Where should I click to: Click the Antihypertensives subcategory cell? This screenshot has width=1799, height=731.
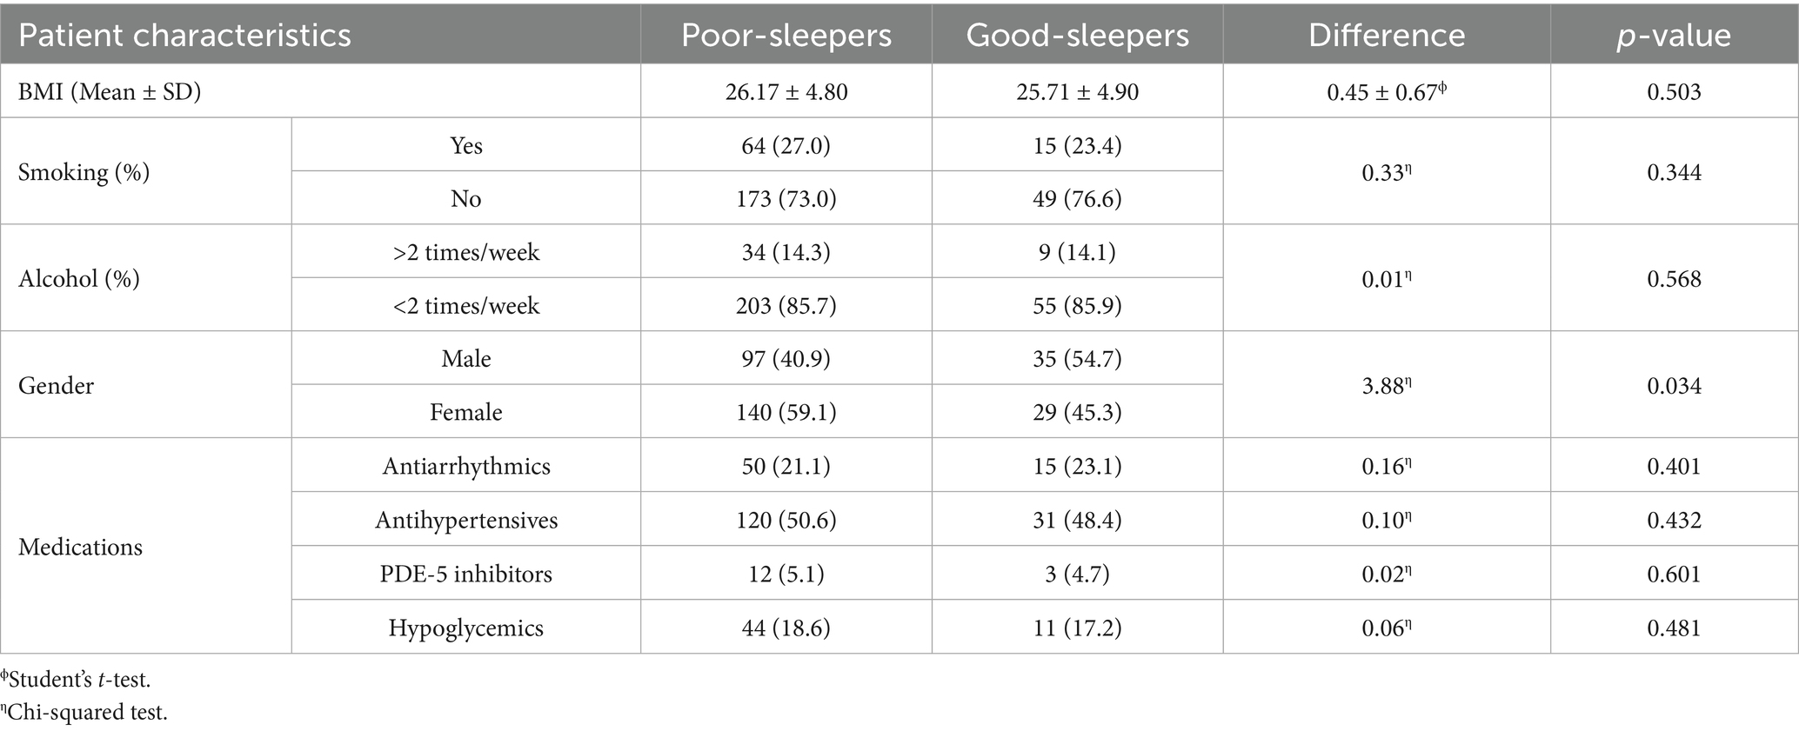tap(466, 521)
